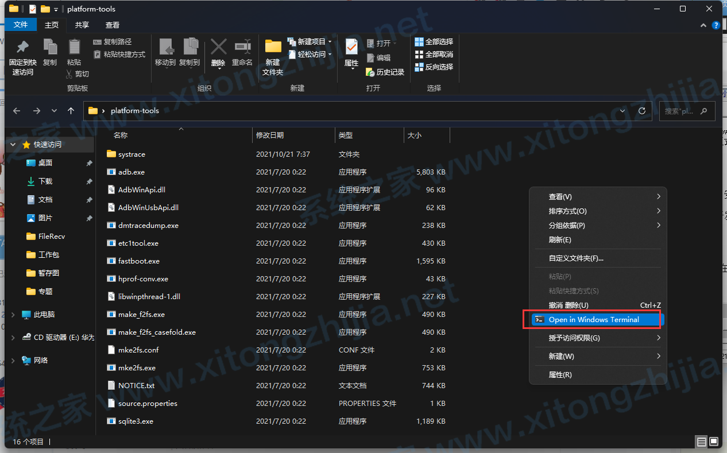Viewport: 727px width, 453px height.
Task: Switch to the 查看 ribbon tab
Action: coord(112,25)
